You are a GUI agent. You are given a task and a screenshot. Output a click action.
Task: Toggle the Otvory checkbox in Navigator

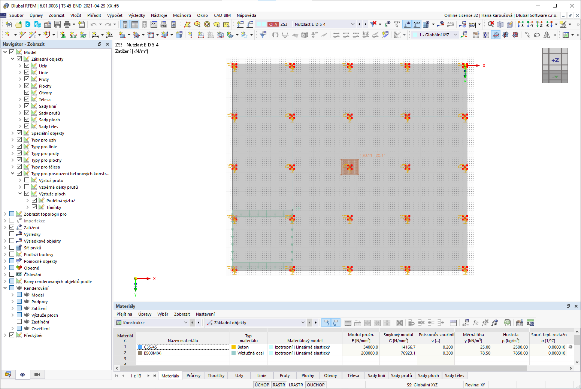27,92
